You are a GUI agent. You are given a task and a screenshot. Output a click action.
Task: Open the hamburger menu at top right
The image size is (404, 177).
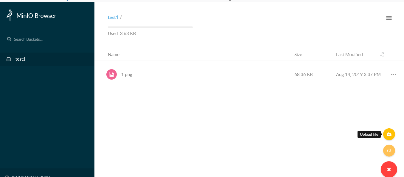[389, 18]
